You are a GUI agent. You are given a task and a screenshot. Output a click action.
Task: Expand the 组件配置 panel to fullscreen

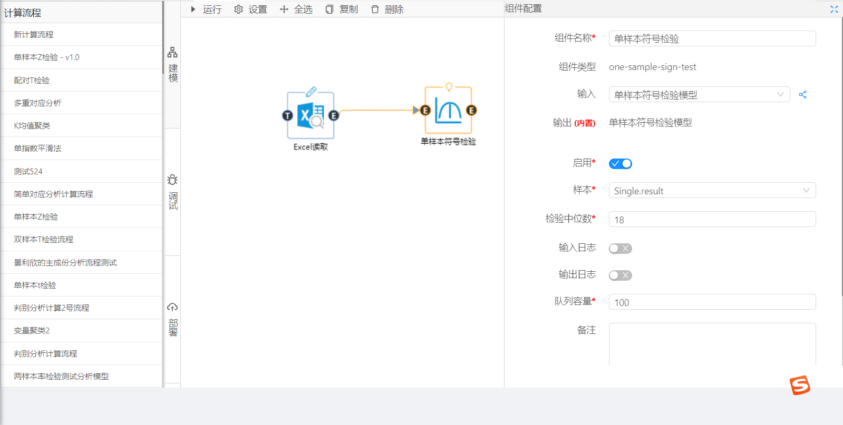[834, 9]
